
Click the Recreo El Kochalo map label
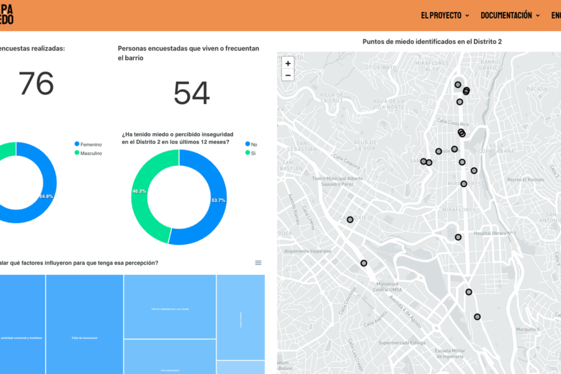[525, 180]
